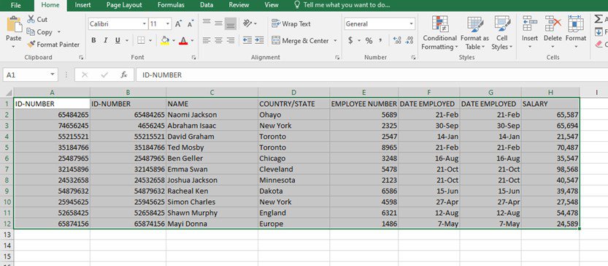Align text to the left
Screen dimensions: 608x266
tap(207, 40)
